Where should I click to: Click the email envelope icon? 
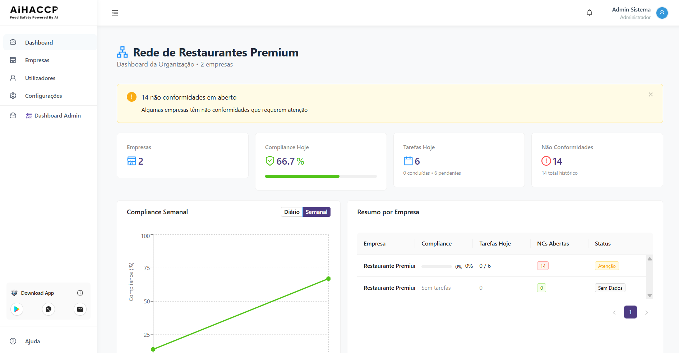80,309
